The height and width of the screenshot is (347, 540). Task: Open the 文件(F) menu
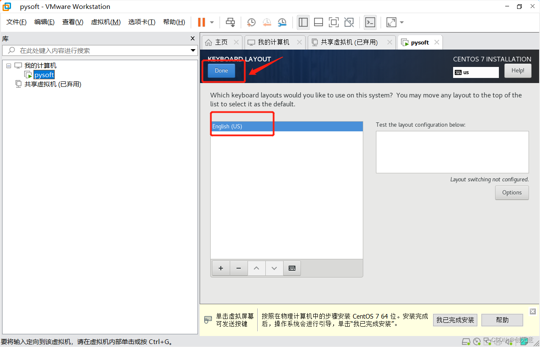point(17,22)
